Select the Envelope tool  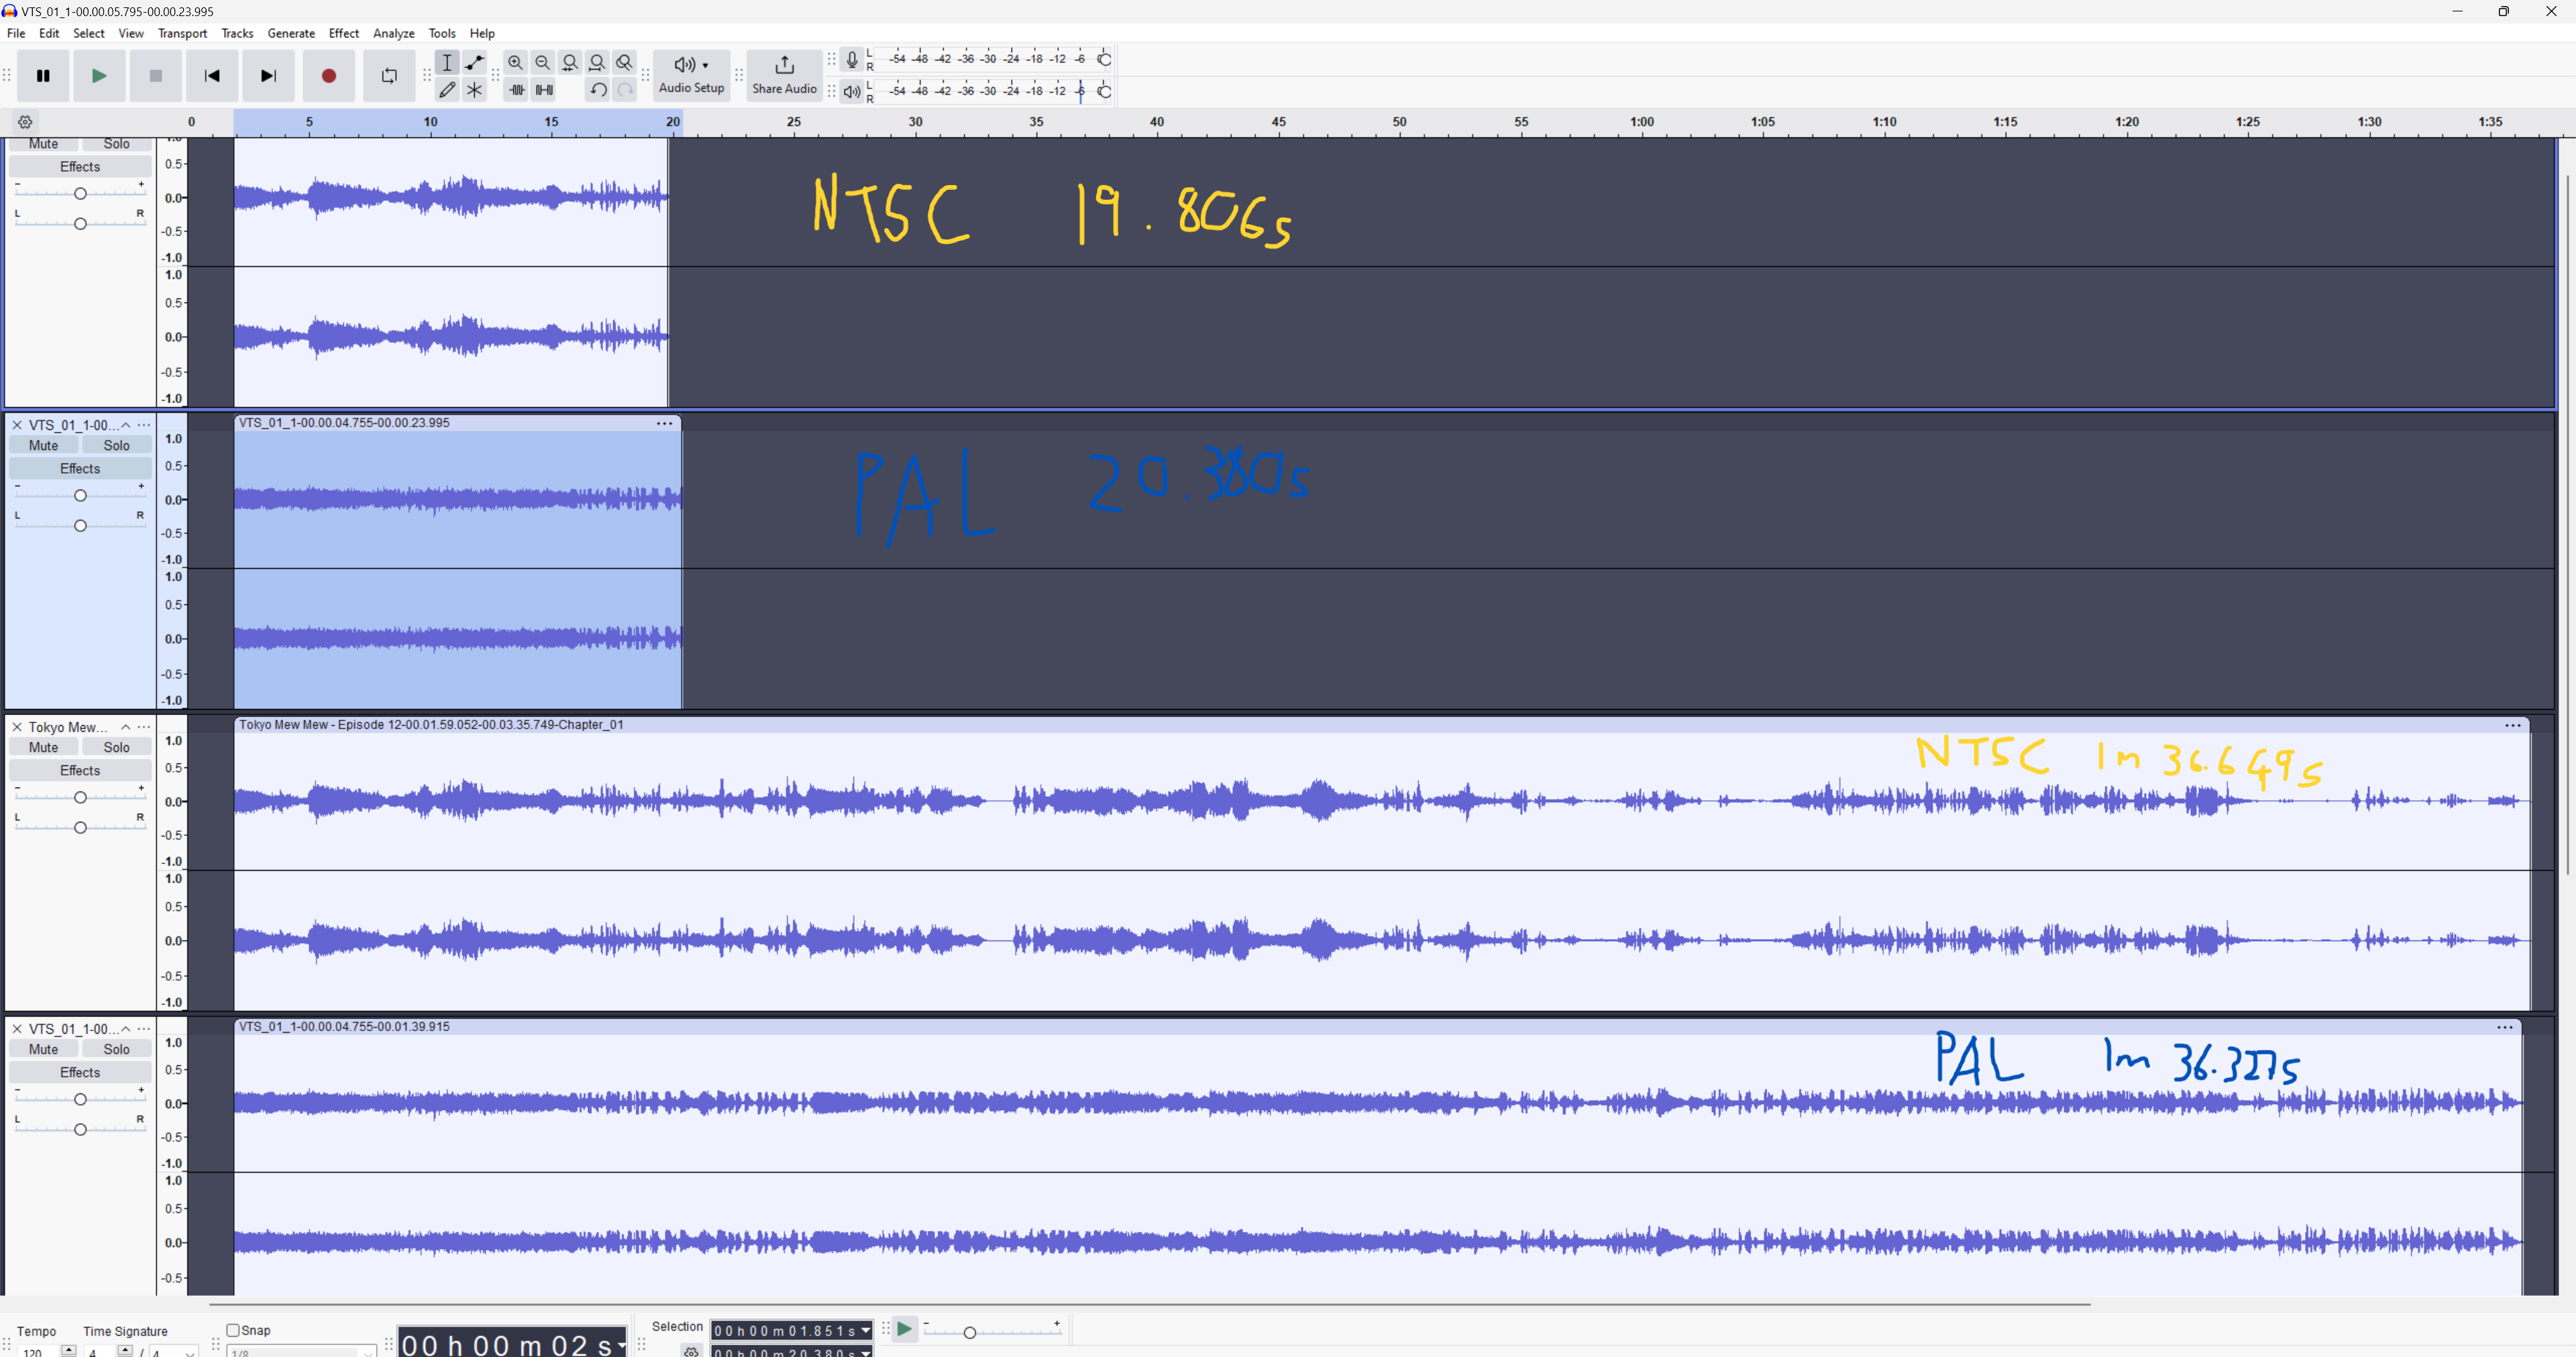point(475,63)
